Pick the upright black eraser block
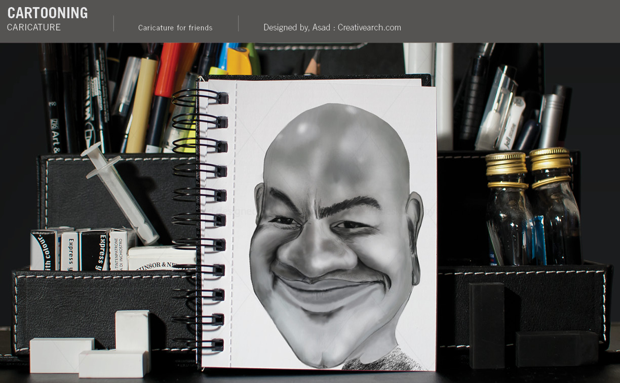 486,324
